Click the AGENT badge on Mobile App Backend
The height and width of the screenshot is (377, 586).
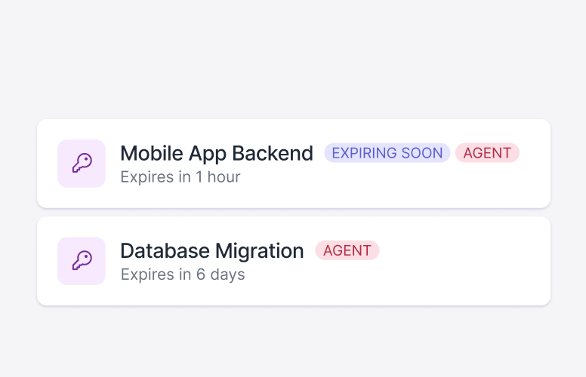click(x=487, y=153)
